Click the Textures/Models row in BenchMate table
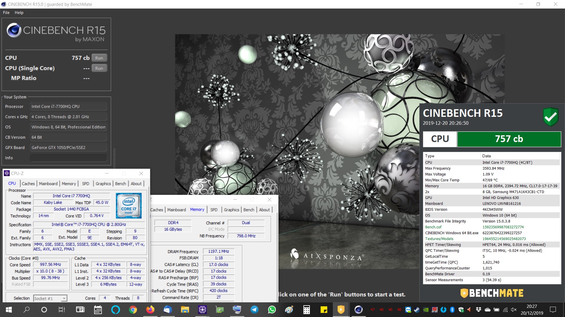 coord(492,239)
